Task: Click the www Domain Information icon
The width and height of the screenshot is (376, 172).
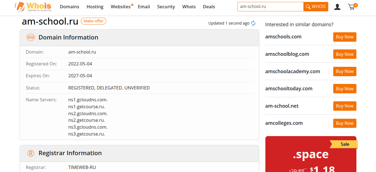Action: (x=31, y=37)
